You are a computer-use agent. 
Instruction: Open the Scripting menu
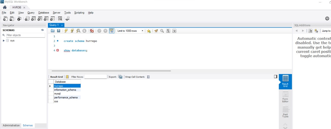[79, 13]
